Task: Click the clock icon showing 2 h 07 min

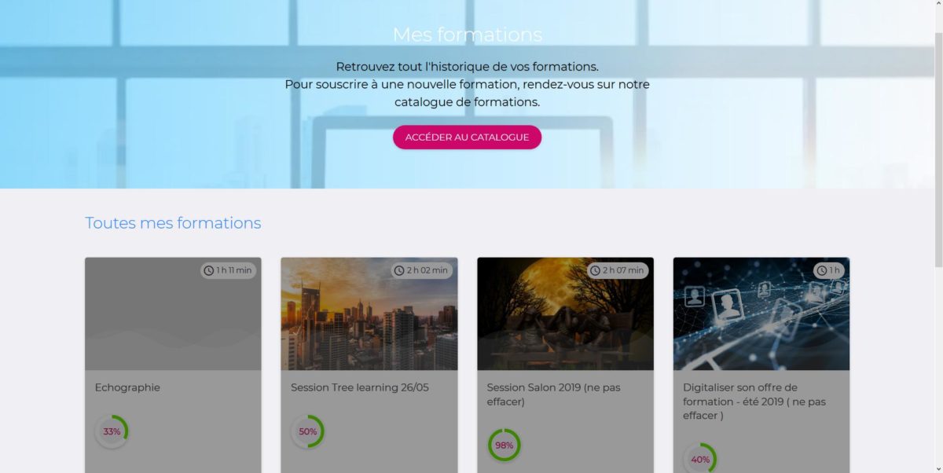Action: (x=596, y=270)
